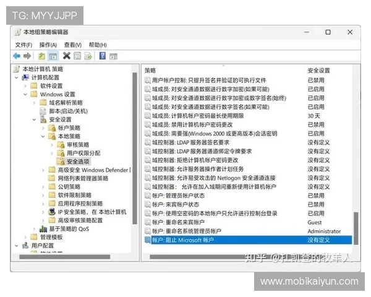The image size is (371, 297).
Task: Click policy icon beside 帐户: 管理员帐户状态
Action: pyautogui.click(x=148, y=196)
